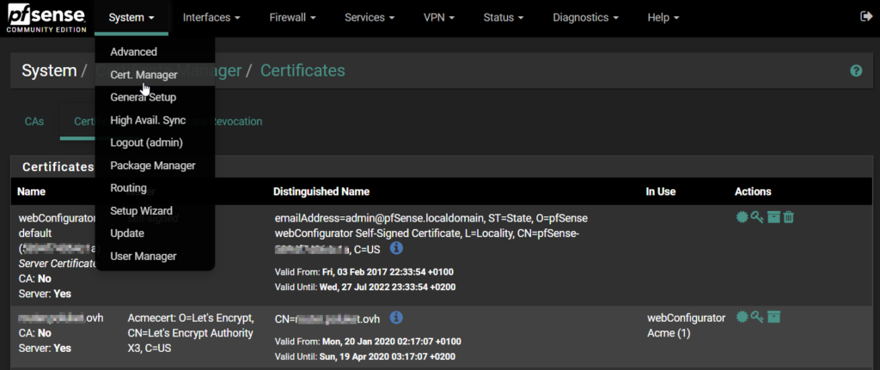
Task: Launch Setup Wizard from the System menu
Action: pyautogui.click(x=155, y=211)
